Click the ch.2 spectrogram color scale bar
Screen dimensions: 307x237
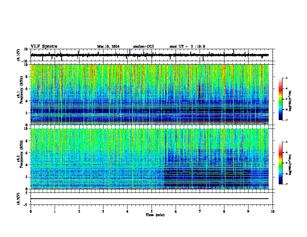280,163
